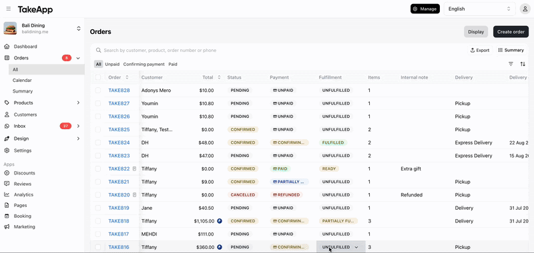This screenshot has height=253, width=534.
Task: Tick the checkbox for order TAKE827
Action: (x=98, y=103)
